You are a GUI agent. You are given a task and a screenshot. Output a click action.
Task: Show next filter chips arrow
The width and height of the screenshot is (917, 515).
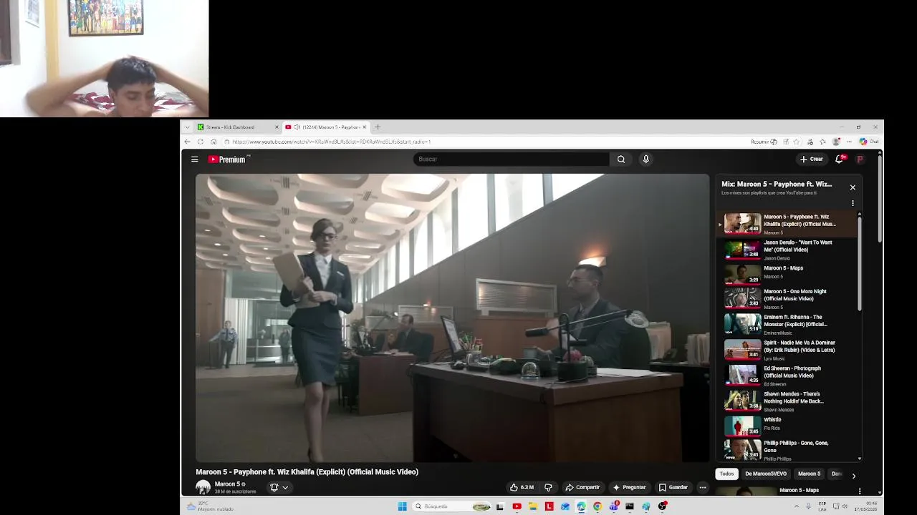[853, 475]
